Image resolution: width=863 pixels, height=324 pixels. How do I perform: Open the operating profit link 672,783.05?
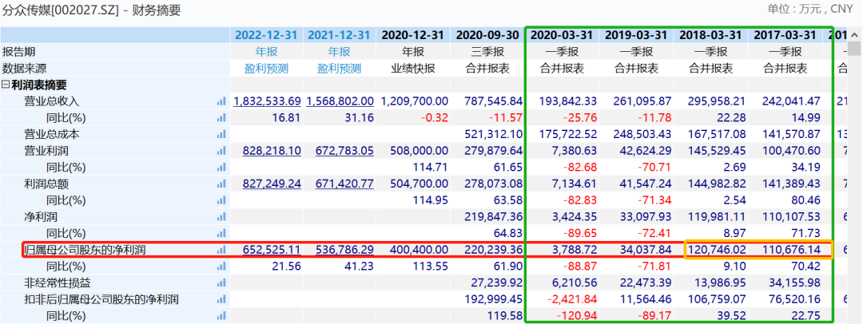(344, 151)
